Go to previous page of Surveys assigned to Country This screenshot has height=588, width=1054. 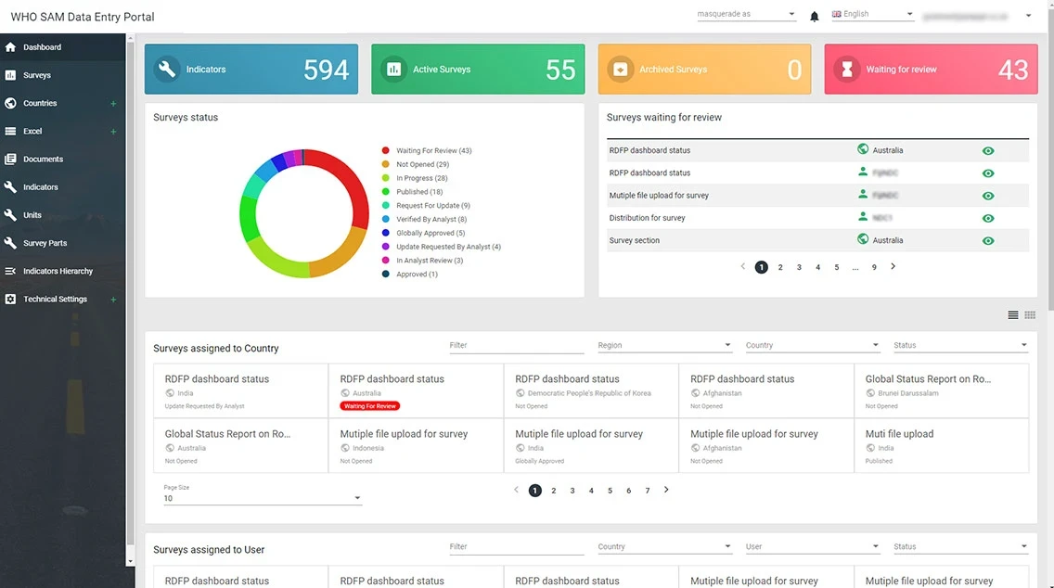[x=516, y=490]
